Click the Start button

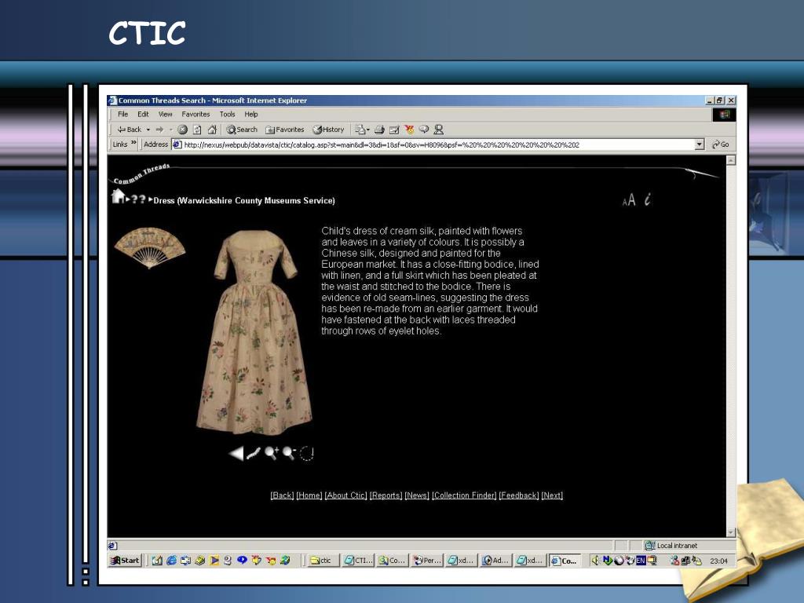pos(125,561)
